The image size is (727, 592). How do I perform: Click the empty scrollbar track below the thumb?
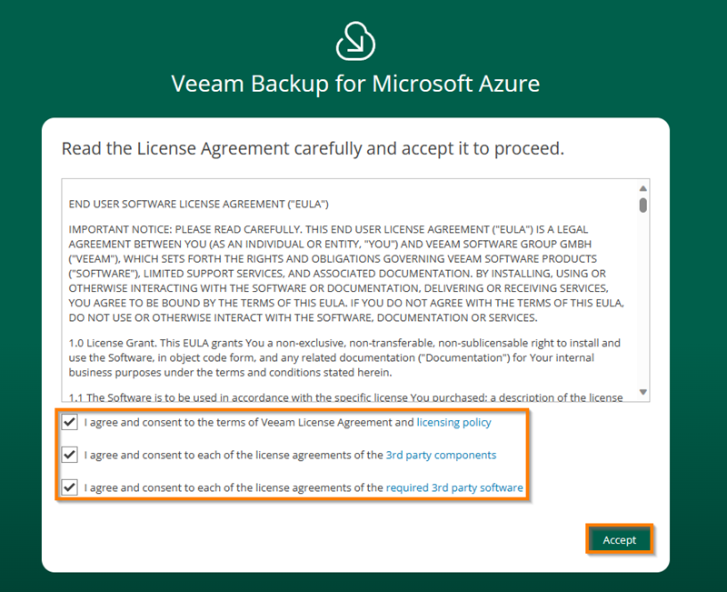point(643,300)
